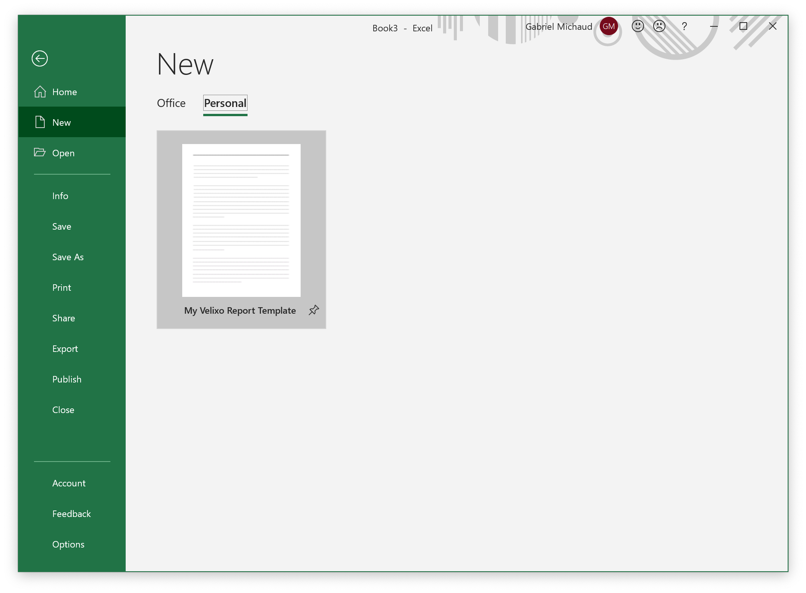Open the Info page
This screenshot has width=806, height=593.
click(x=72, y=196)
